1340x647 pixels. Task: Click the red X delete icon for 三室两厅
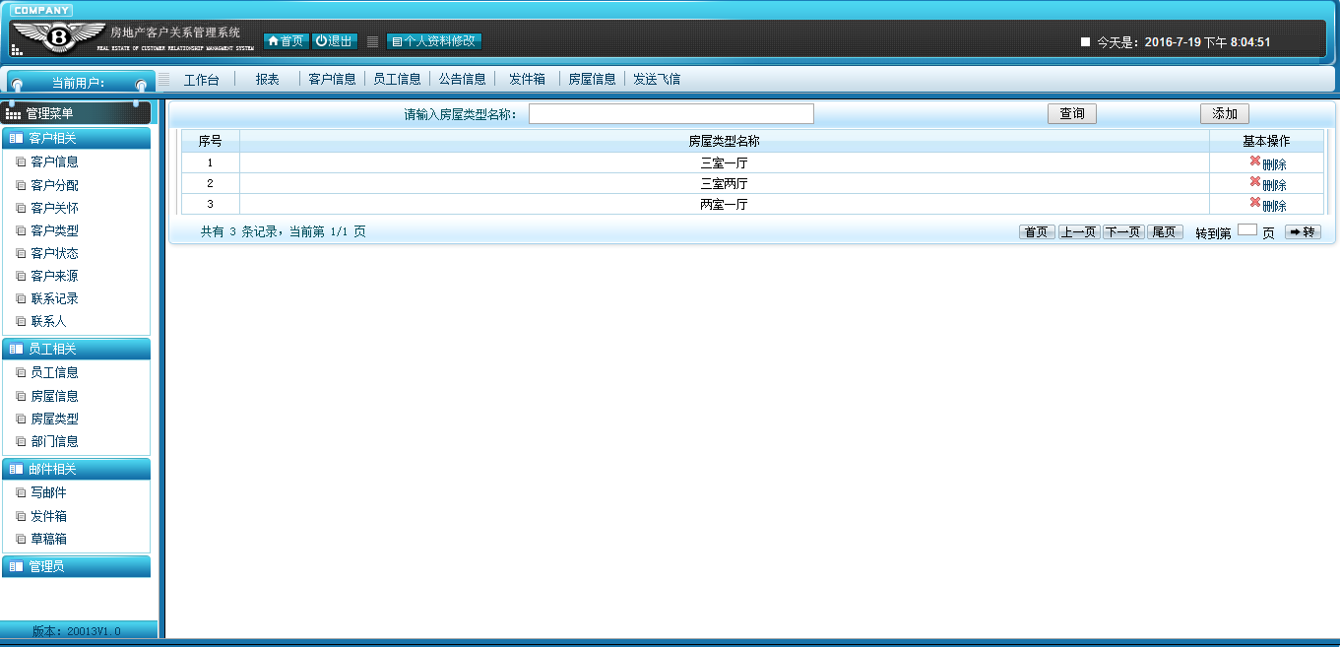(x=1255, y=182)
